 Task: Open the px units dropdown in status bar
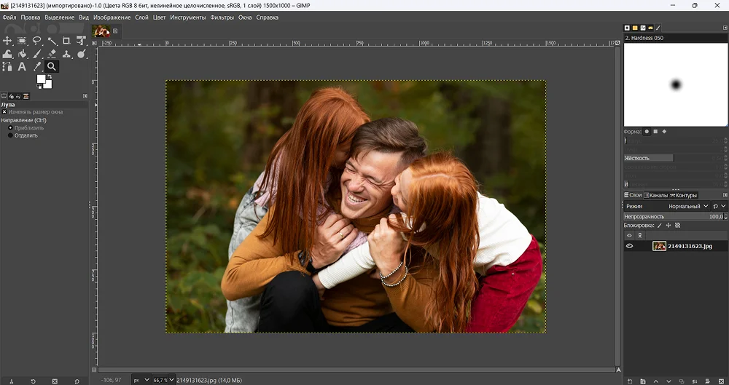pyautogui.click(x=141, y=380)
